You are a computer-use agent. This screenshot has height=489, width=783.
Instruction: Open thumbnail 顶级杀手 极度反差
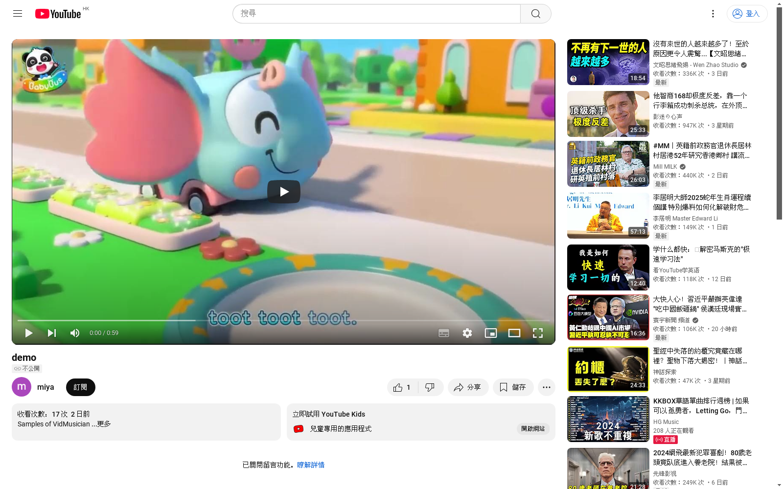608,114
